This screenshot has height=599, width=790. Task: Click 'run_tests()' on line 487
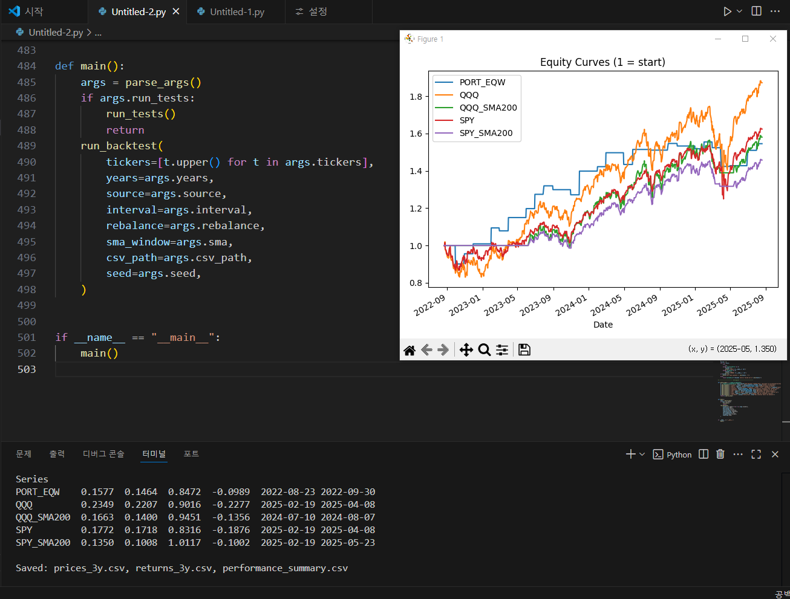click(141, 114)
